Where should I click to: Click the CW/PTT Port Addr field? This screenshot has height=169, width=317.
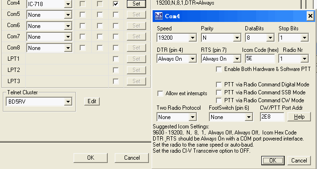272,117
